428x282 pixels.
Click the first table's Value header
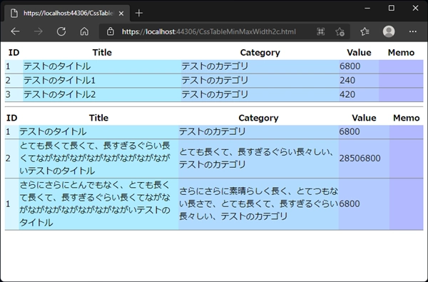[x=359, y=52]
